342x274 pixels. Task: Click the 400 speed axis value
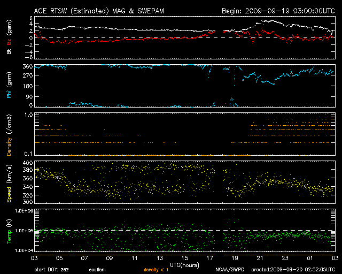coord(28,162)
